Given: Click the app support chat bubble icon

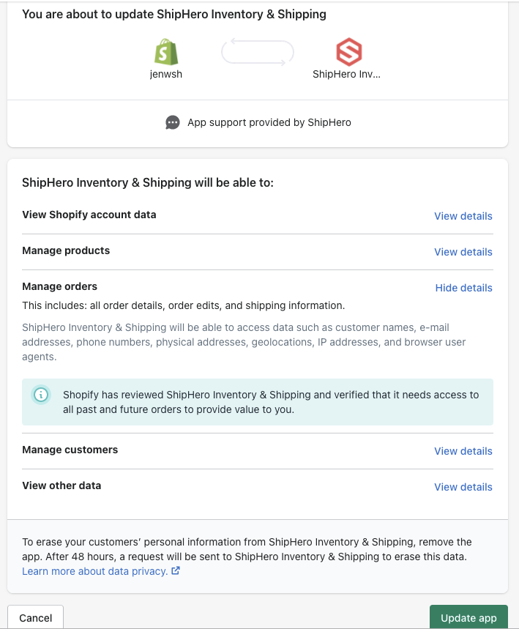Looking at the screenshot, I should tap(173, 123).
